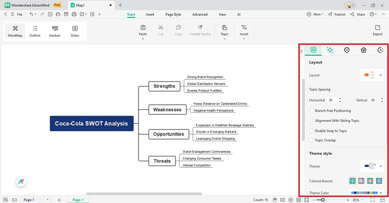Create a new file via plus-box icon
This screenshot has width=389, height=203.
50,14
